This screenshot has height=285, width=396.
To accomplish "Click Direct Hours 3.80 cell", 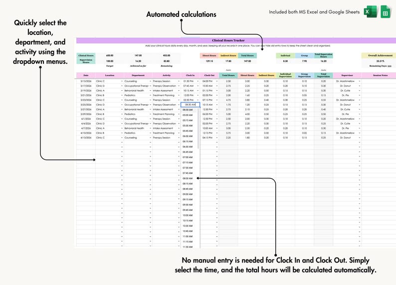I will point(247,100).
